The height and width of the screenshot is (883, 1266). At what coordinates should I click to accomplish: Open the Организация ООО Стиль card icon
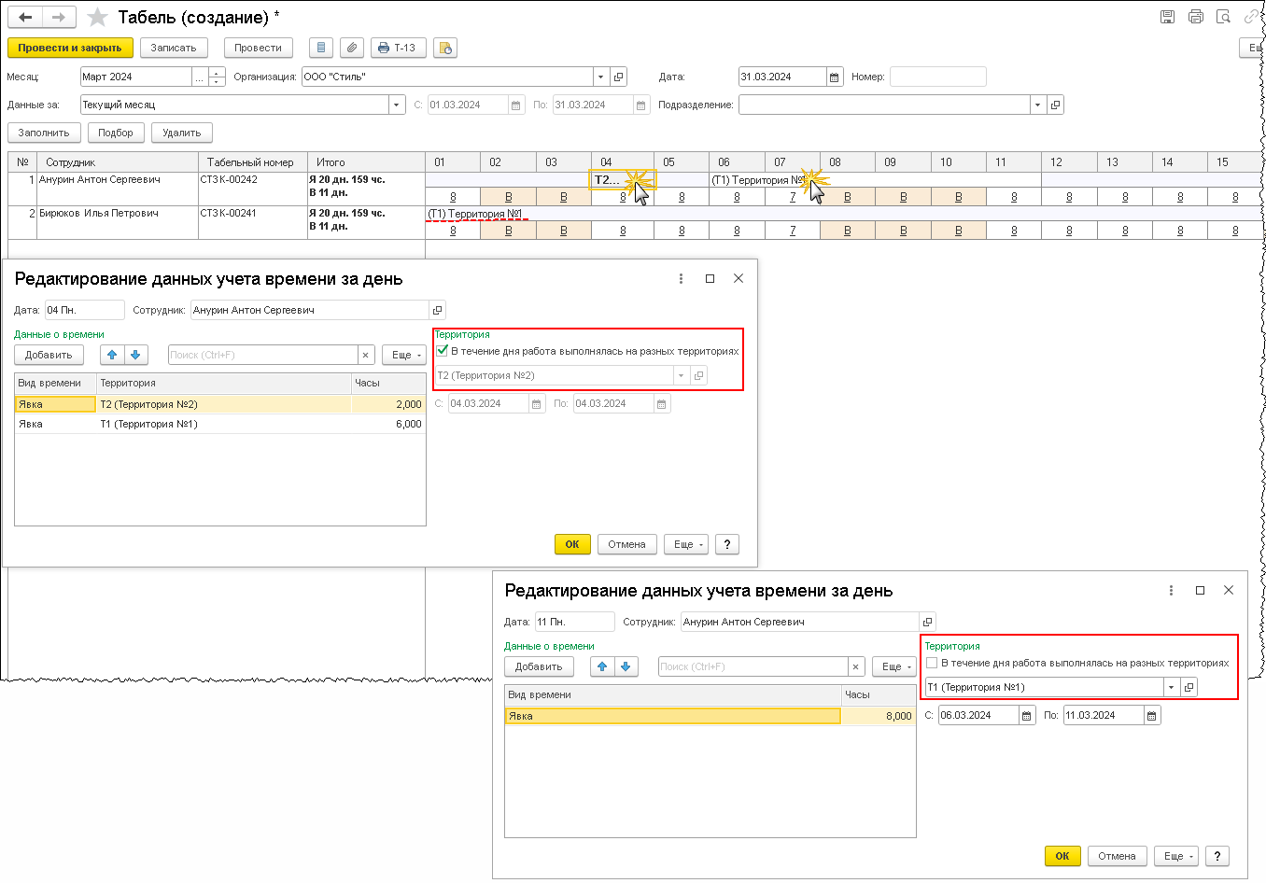tap(619, 77)
